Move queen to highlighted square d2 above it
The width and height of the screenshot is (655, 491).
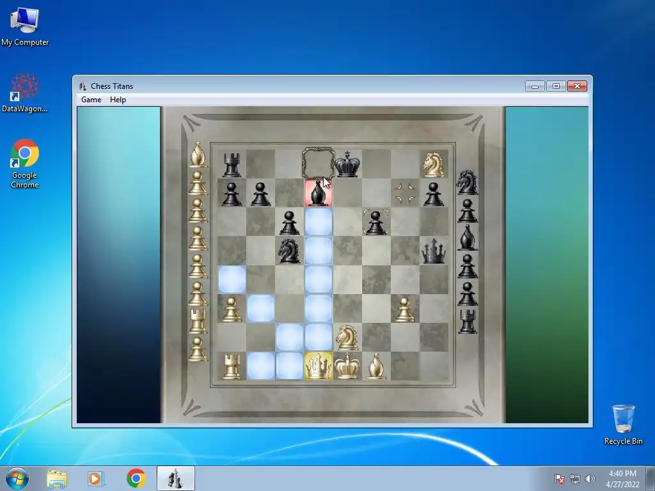coord(319,337)
